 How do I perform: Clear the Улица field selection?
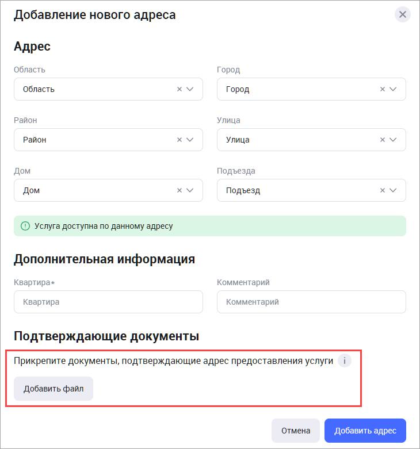coord(383,140)
